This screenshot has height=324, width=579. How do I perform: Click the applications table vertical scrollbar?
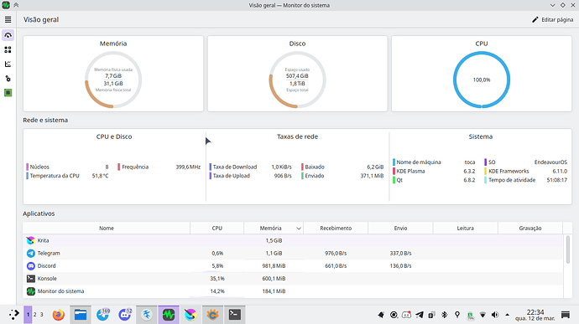coord(568,250)
